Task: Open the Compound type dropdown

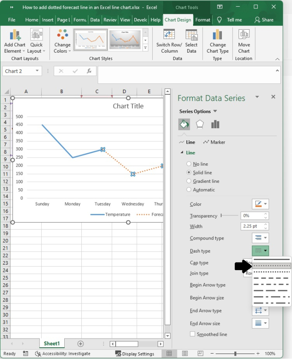Action: tap(260, 238)
